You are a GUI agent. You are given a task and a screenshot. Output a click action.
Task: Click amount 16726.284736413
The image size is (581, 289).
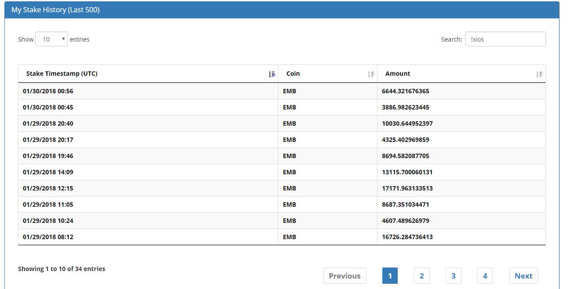point(407,237)
